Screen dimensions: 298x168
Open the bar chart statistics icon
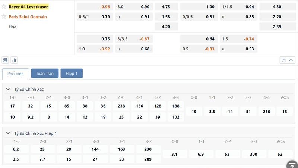(14, 60)
